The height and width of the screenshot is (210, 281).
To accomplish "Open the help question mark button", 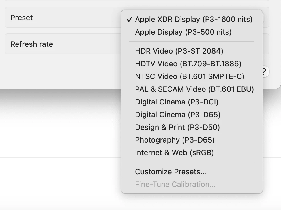I will (x=264, y=72).
